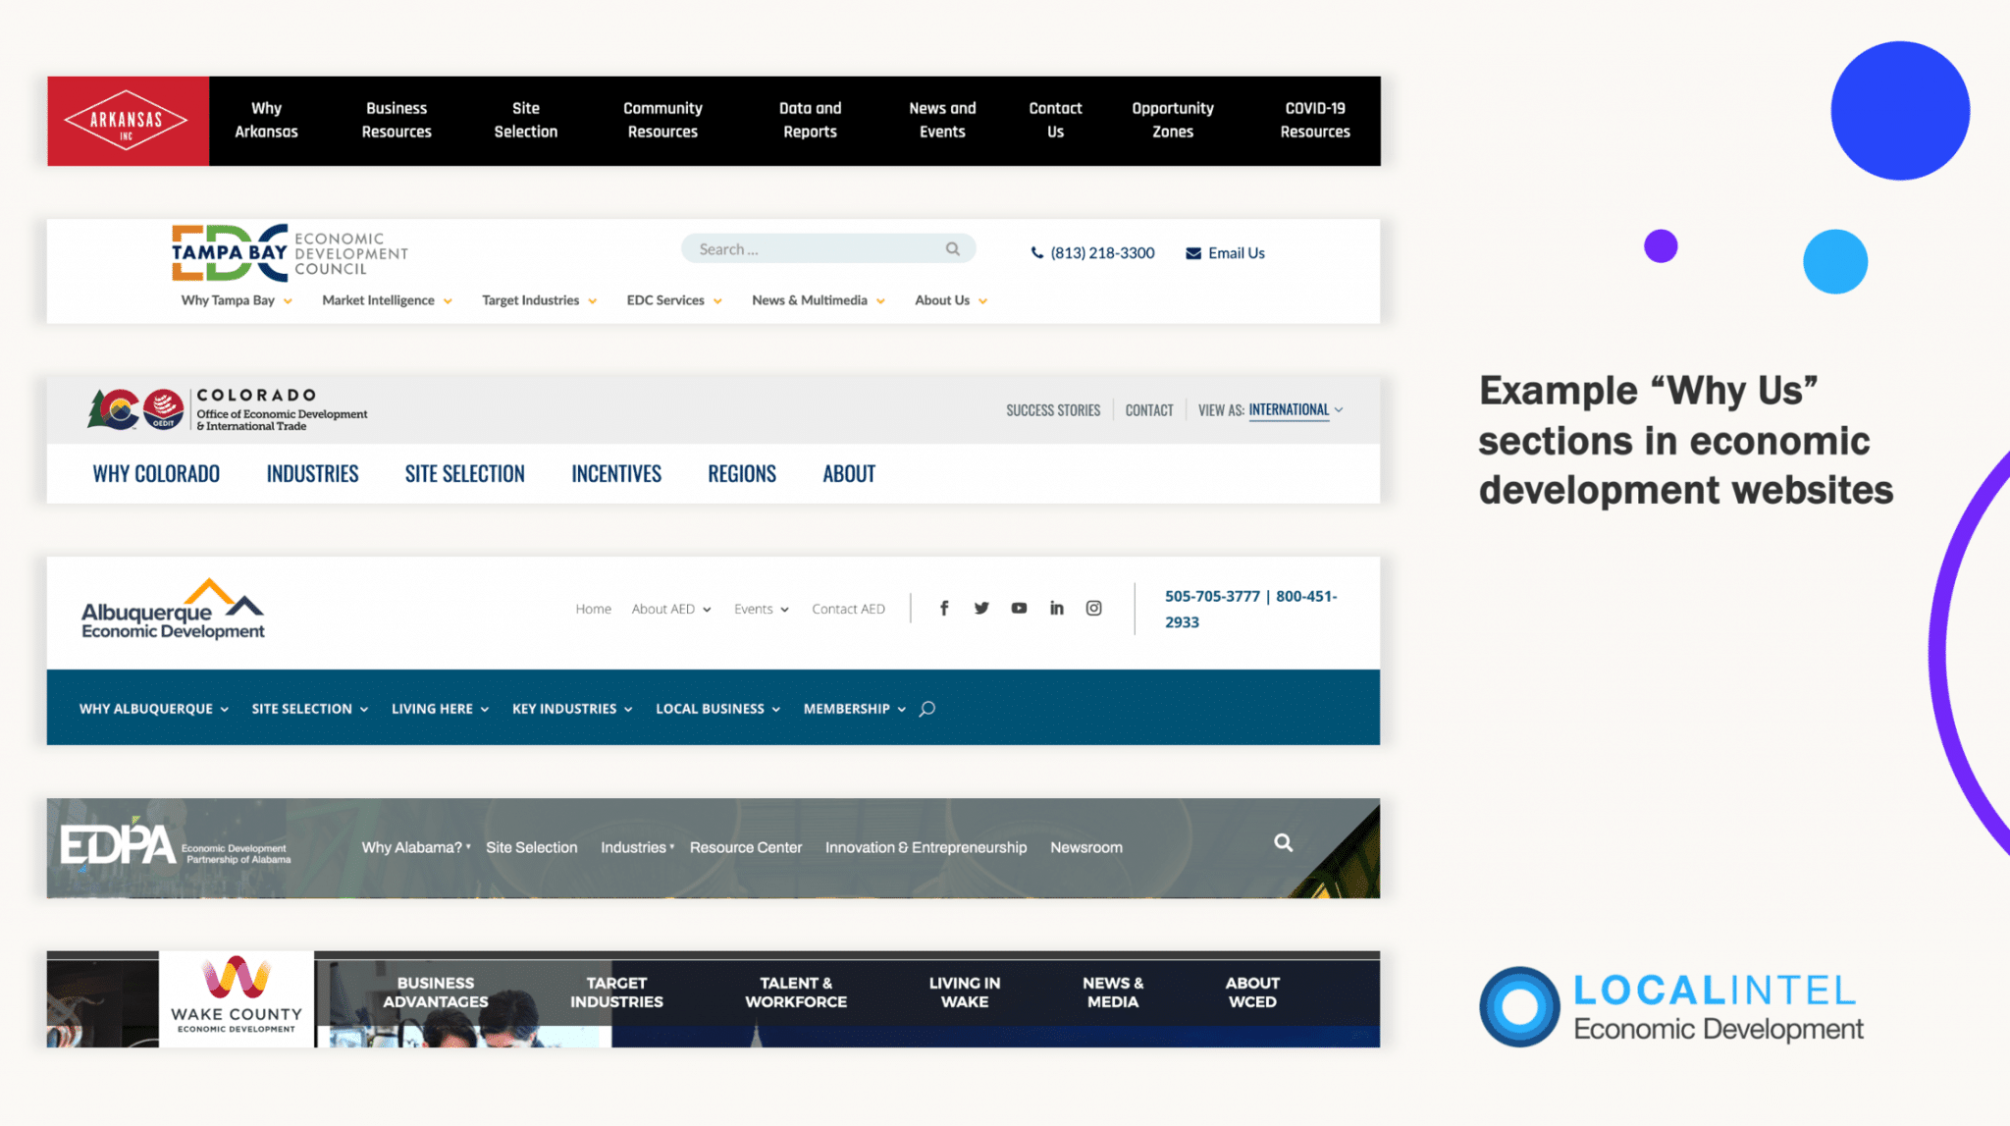The height and width of the screenshot is (1126, 2010).
Task: Open the Instagram icon link
Action: point(1093,609)
